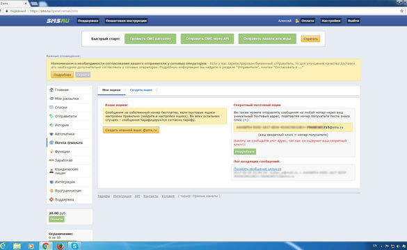The image size is (407, 250).
Task: Open Поддержка in the top header menu
Action: click(88, 21)
